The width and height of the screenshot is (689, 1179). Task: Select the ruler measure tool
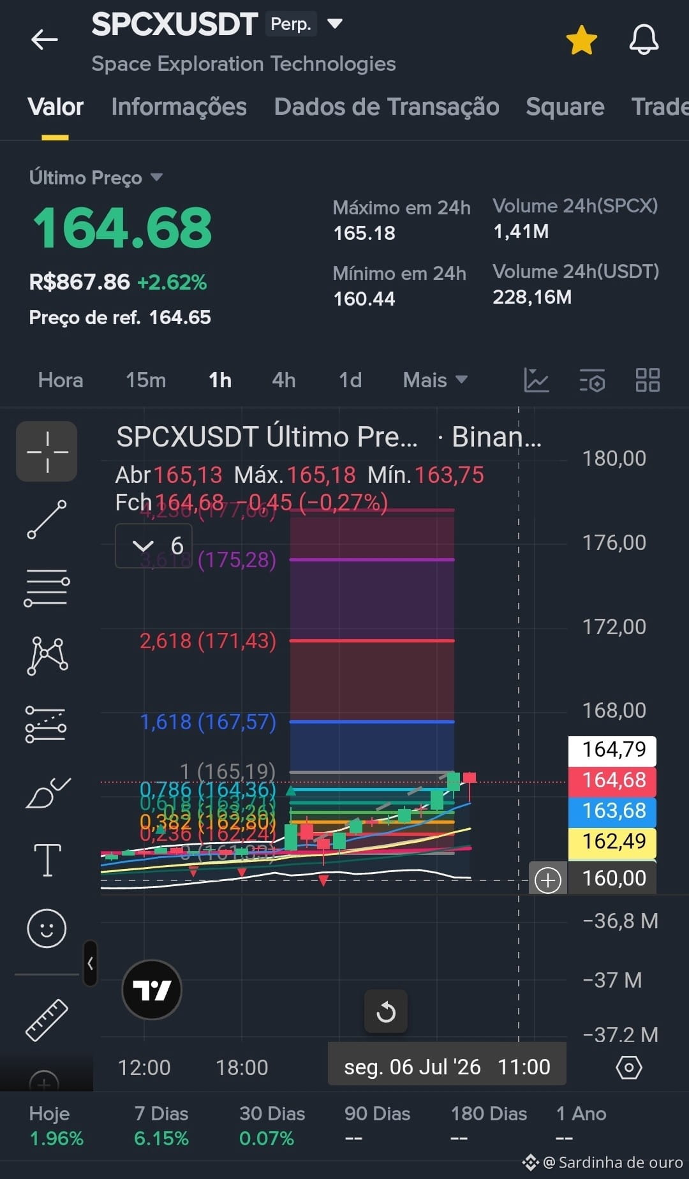[x=47, y=1020]
